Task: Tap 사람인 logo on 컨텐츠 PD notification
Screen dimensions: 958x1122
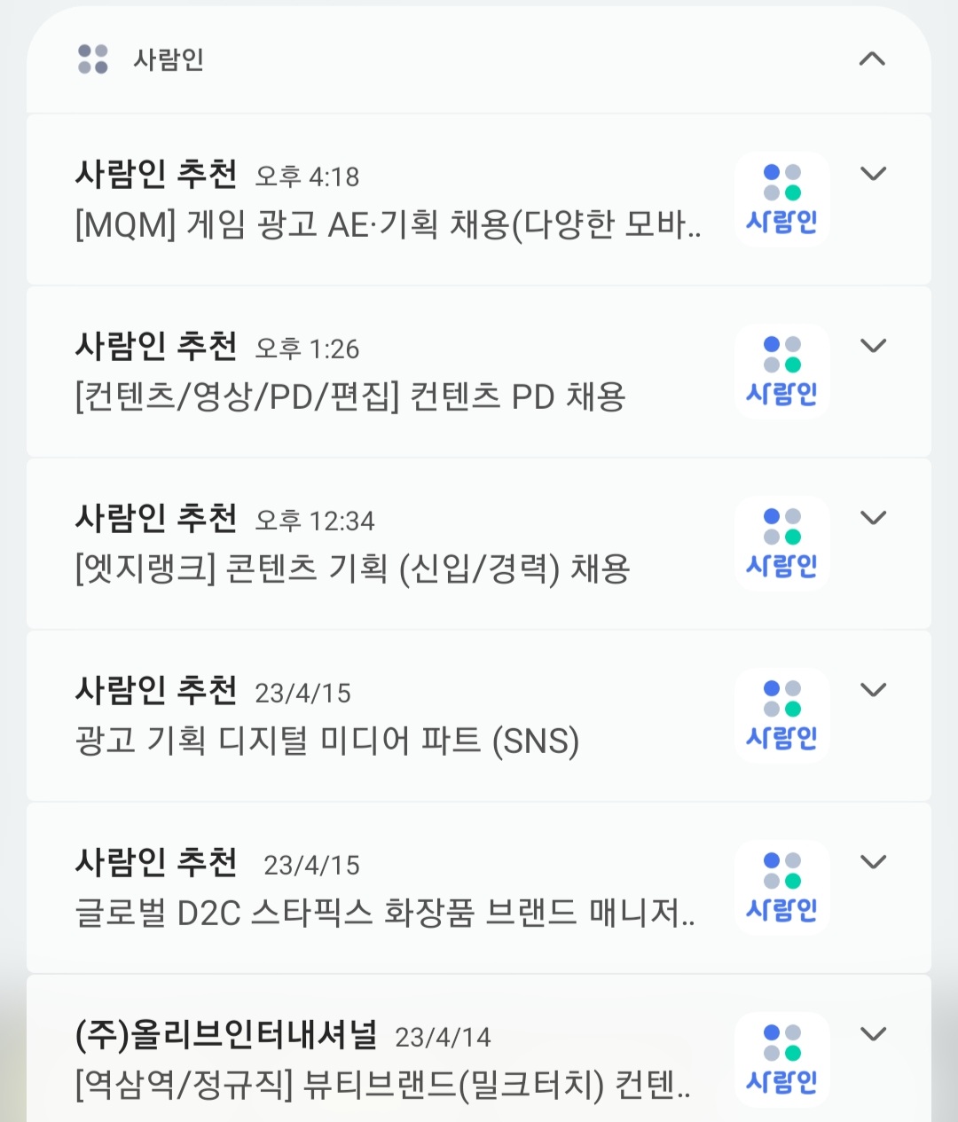Action: click(x=782, y=371)
